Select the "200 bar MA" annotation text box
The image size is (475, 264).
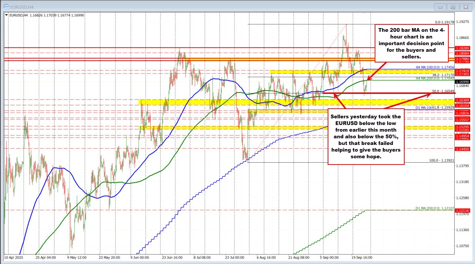411,43
